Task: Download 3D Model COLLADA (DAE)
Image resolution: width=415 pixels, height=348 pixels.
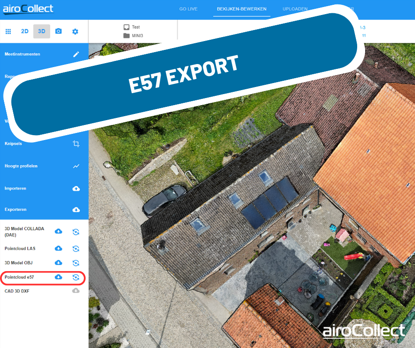Action: 58,232
